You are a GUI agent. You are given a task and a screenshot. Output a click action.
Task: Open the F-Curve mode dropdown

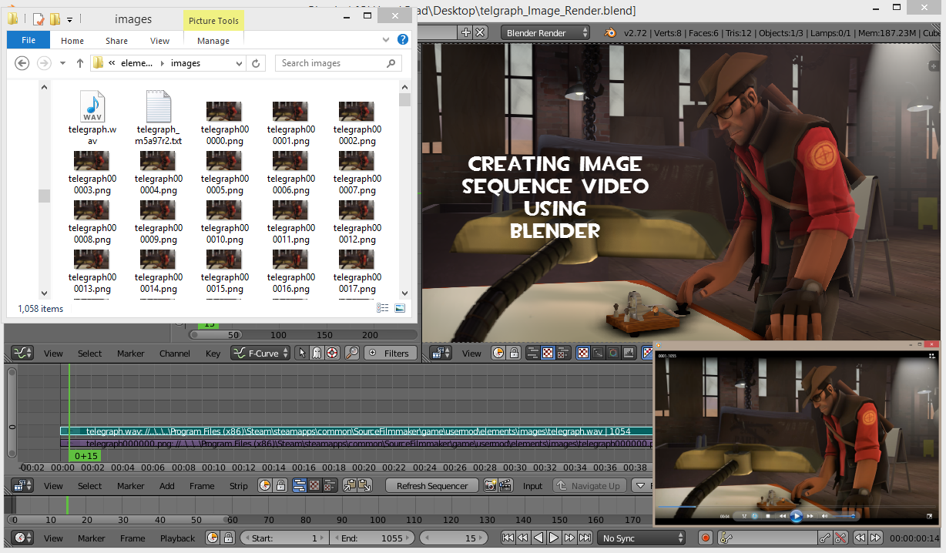pyautogui.click(x=260, y=354)
